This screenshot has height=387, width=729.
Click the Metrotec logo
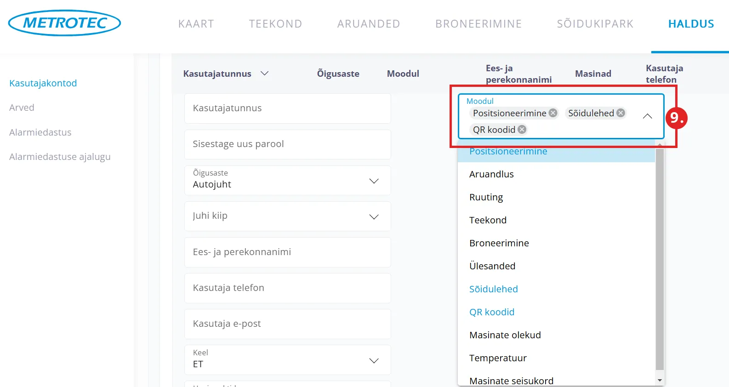64,23
